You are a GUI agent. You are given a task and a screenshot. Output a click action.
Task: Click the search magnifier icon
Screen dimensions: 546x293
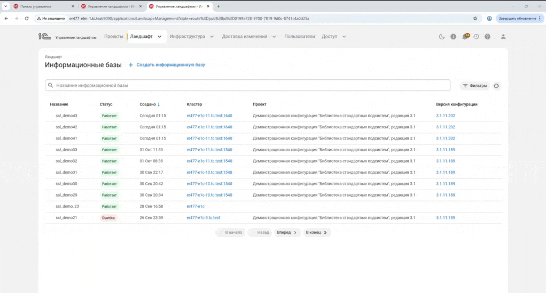point(51,85)
